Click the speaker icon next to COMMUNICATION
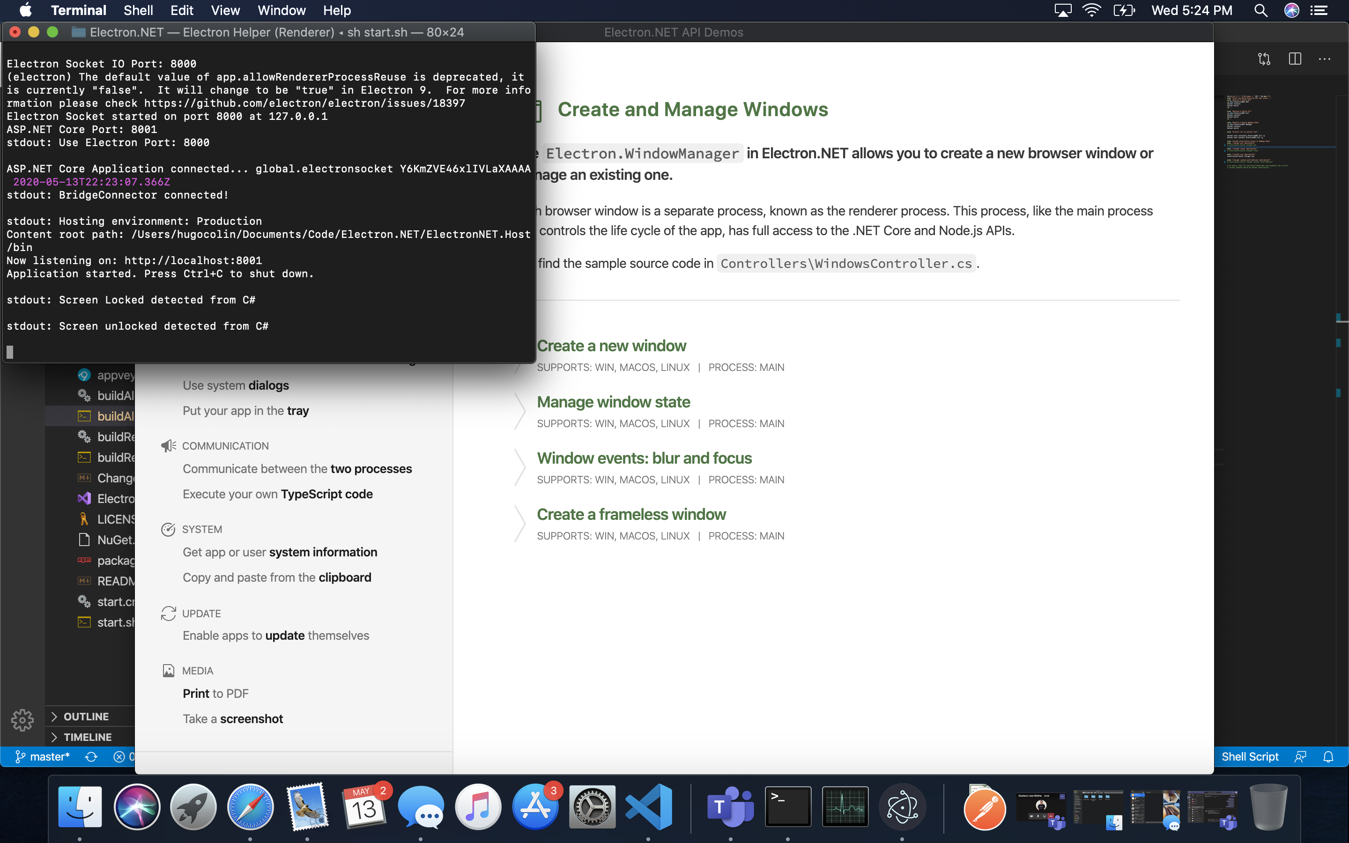The width and height of the screenshot is (1349, 843). [168, 445]
